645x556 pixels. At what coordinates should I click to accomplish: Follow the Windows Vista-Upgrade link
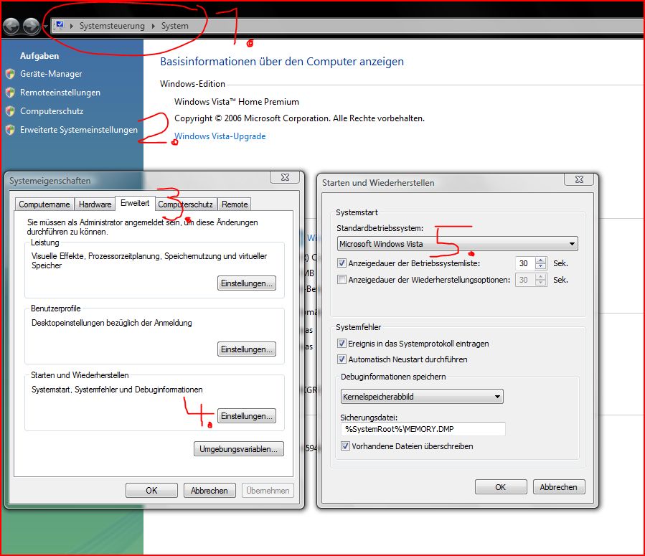220,136
